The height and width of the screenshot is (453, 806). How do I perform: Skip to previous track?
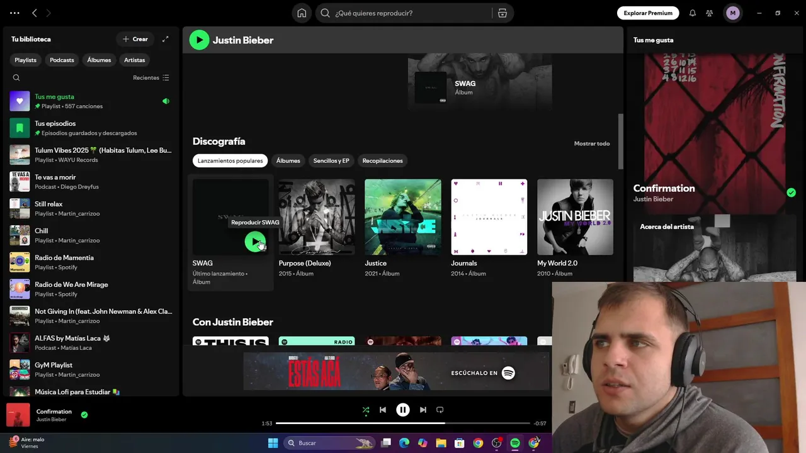(382, 410)
